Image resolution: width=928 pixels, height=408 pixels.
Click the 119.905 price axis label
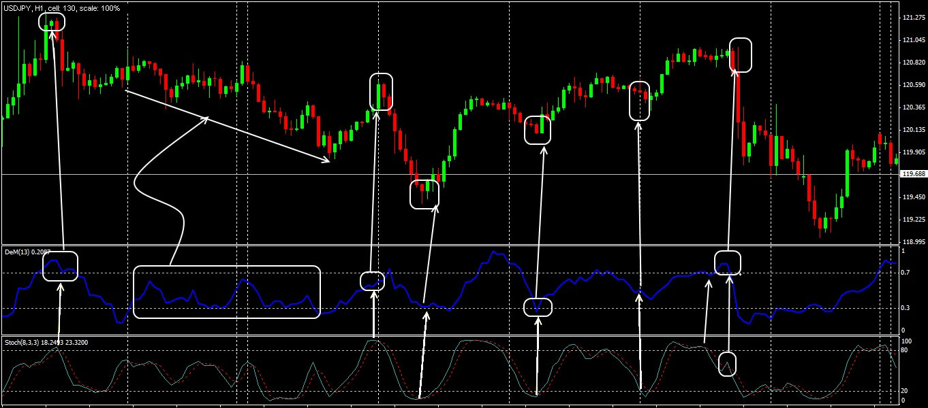[913, 152]
